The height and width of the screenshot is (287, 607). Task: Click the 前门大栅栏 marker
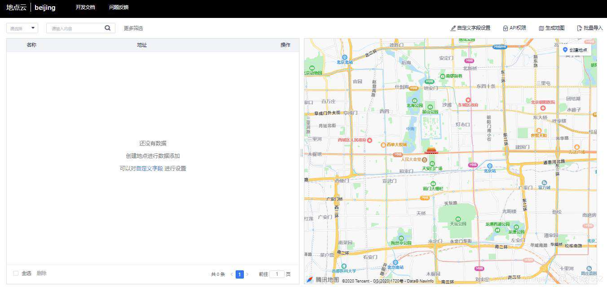[433, 184]
